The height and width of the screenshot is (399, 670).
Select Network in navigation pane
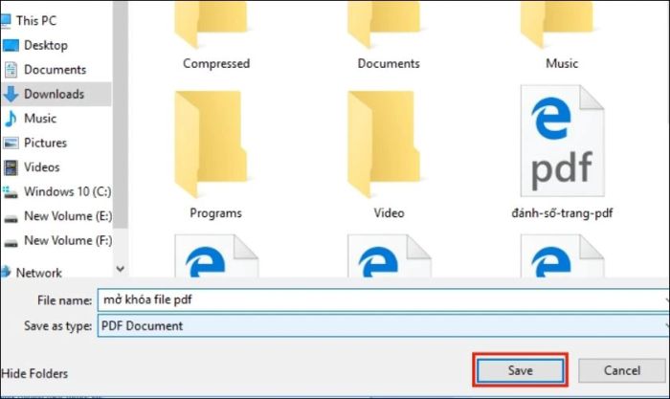tap(38, 272)
